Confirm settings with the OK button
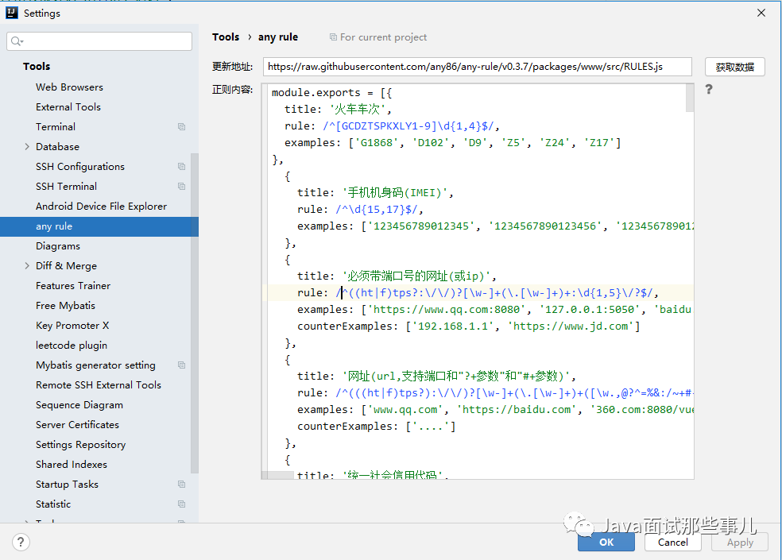Image resolution: width=782 pixels, height=560 pixels. tap(606, 543)
